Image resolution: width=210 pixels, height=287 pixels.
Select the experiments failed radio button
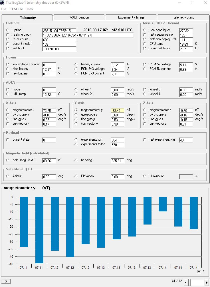pos(76,144)
